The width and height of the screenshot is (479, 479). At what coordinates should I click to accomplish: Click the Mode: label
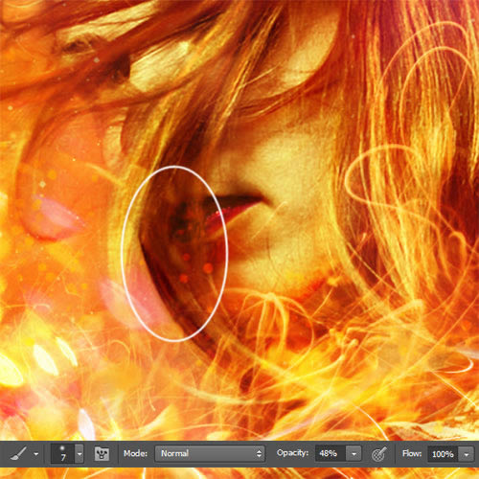coord(135,453)
